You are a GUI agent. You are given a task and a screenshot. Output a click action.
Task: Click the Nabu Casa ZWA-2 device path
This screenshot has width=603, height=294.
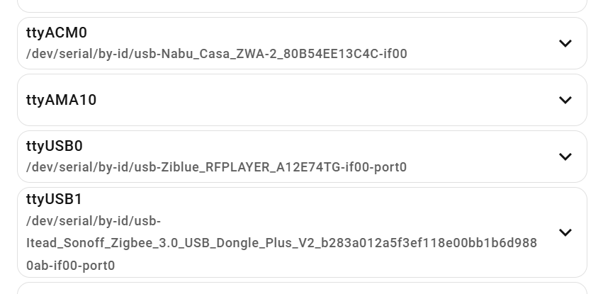click(x=216, y=54)
